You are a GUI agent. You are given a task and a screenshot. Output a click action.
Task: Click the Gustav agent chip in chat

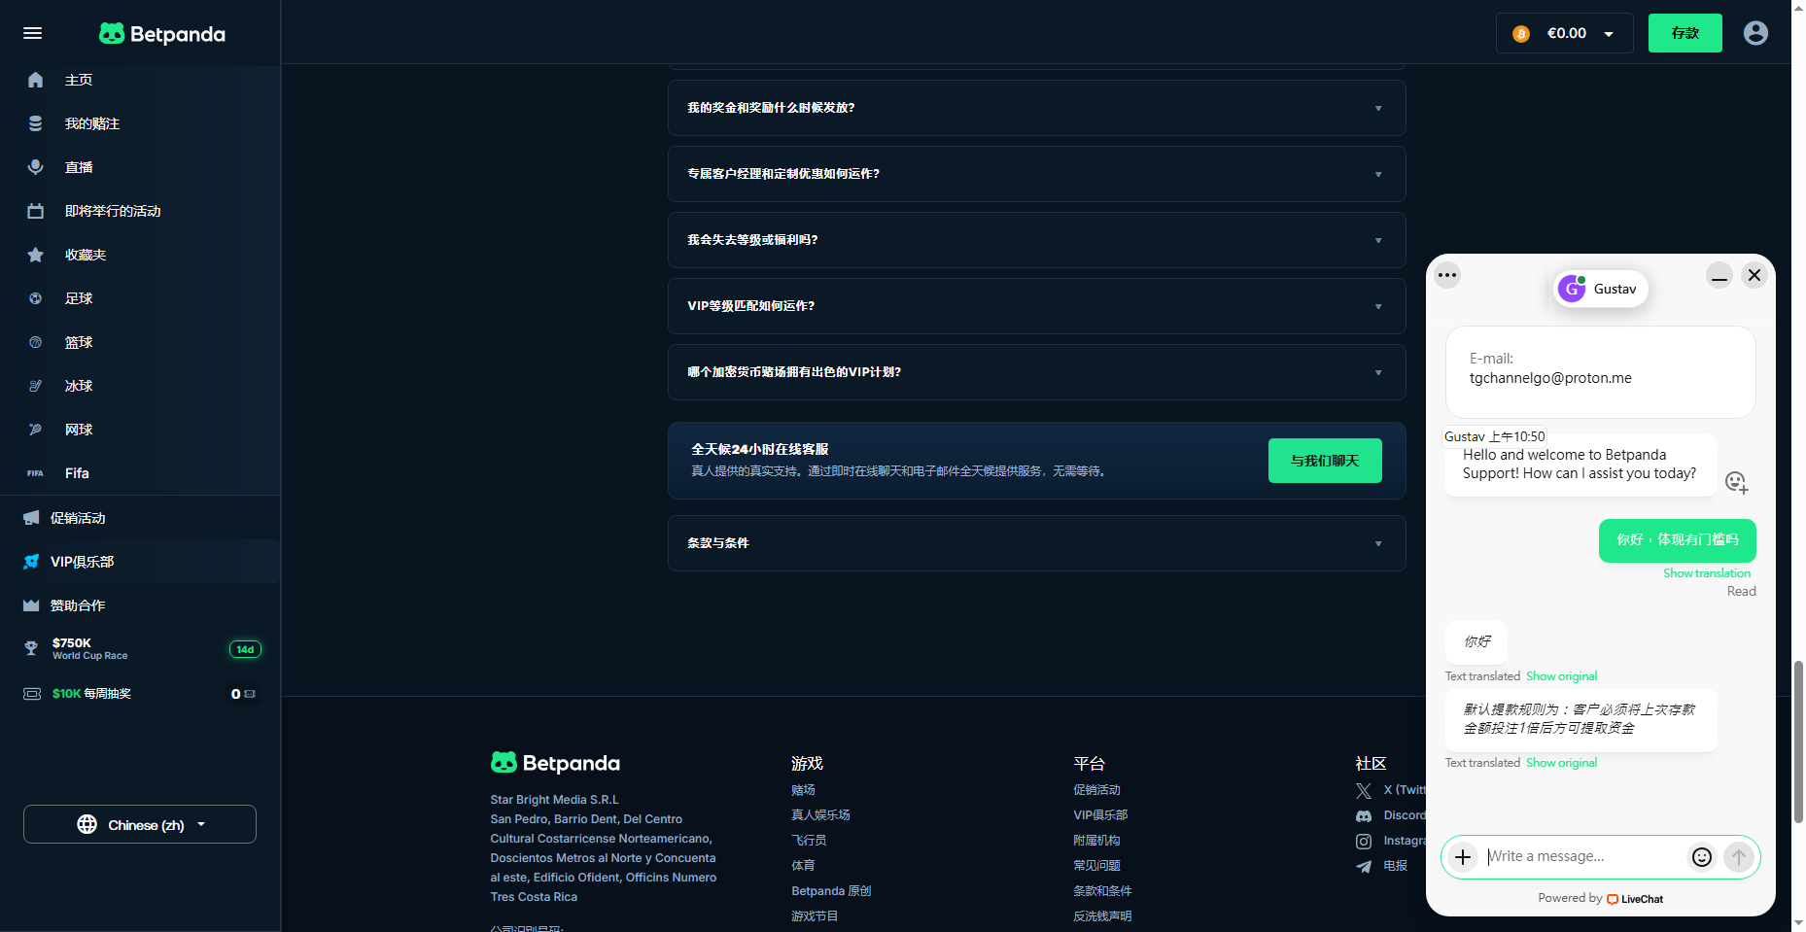coord(1601,289)
